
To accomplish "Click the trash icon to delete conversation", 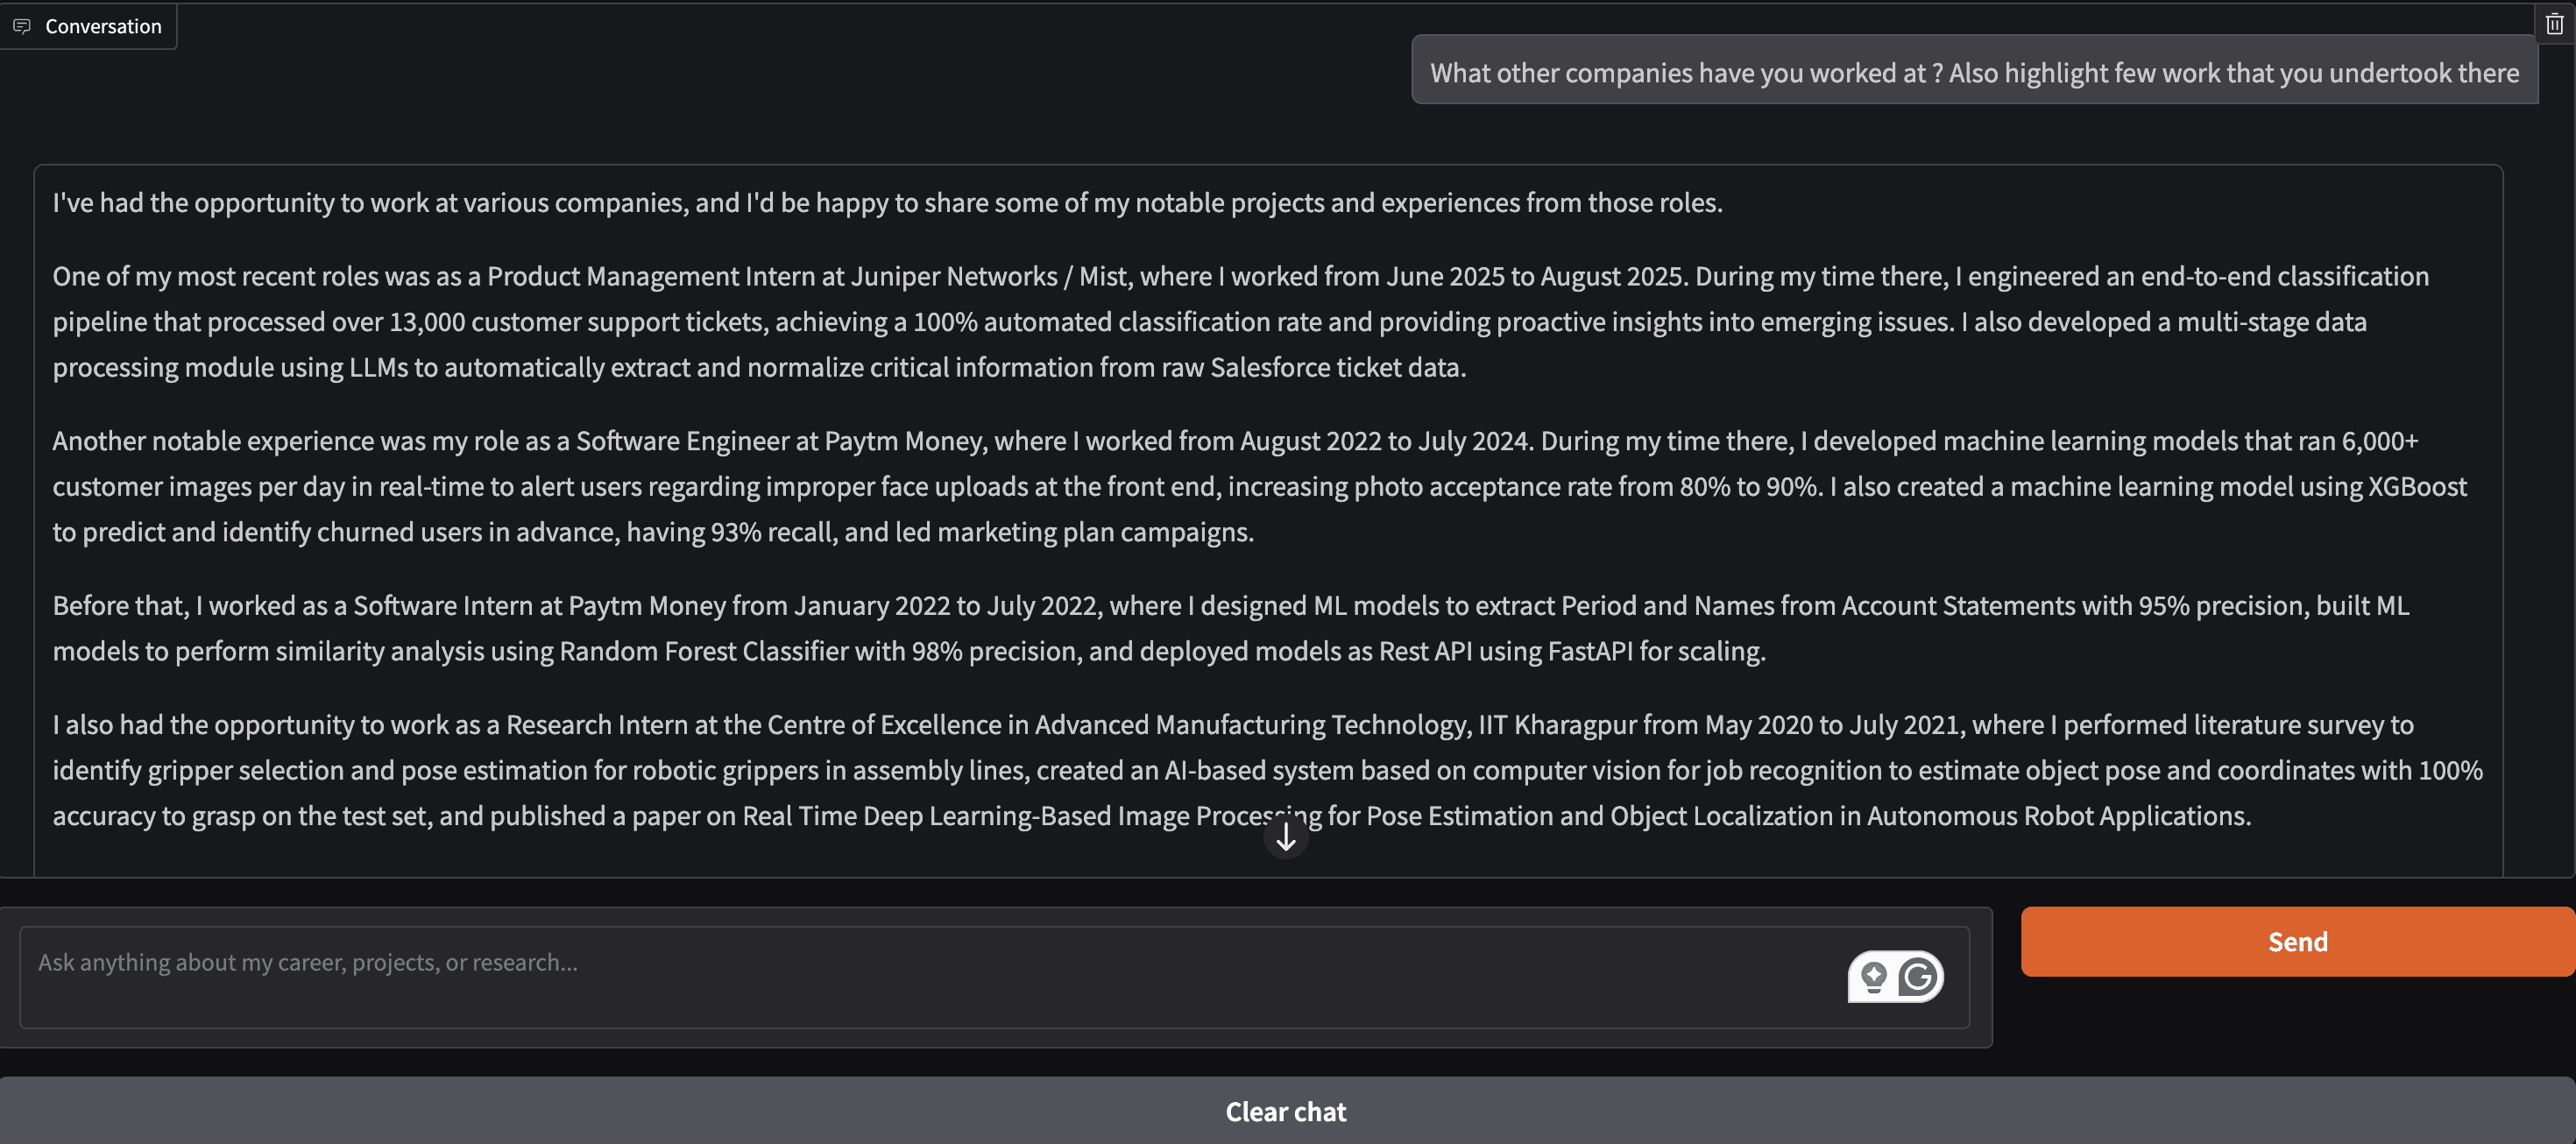I will [x=2554, y=25].
